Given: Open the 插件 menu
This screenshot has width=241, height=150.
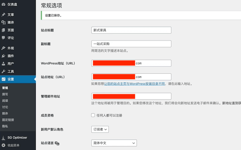Looking at the screenshot, I should pyautogui.click(x=18, y=56).
